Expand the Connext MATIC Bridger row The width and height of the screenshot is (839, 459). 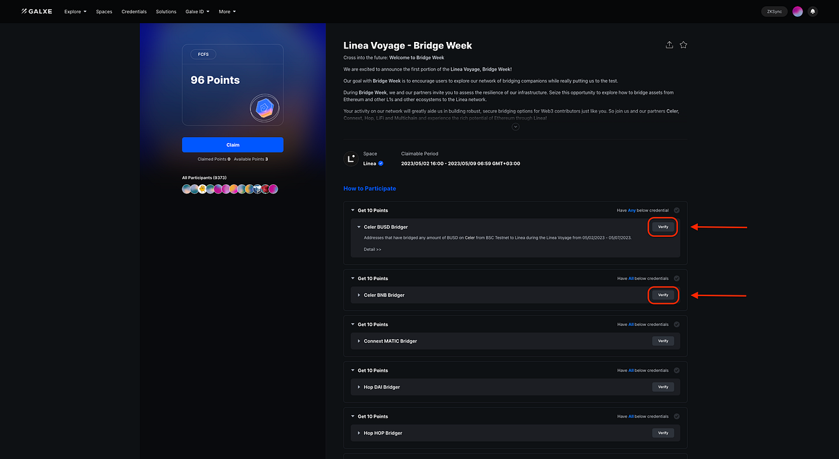click(359, 341)
